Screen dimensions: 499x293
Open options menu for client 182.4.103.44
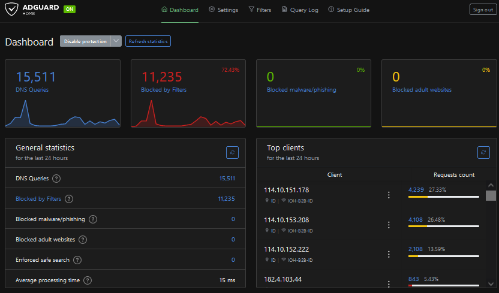[389, 284]
